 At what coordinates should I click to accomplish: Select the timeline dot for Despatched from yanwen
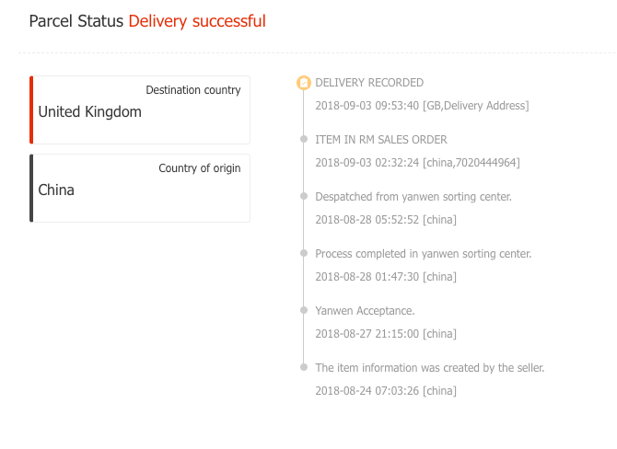click(304, 196)
